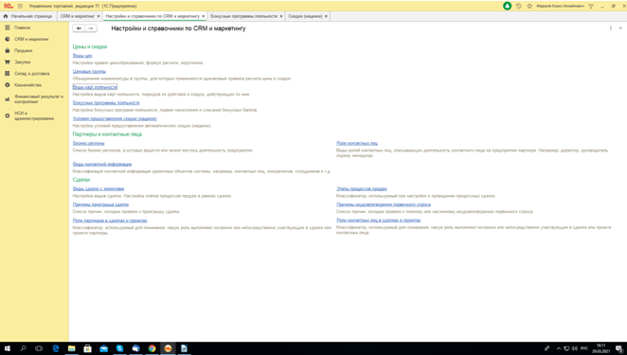Show hidden tray icons chevron
This screenshot has width=627, height=355.
(559, 348)
